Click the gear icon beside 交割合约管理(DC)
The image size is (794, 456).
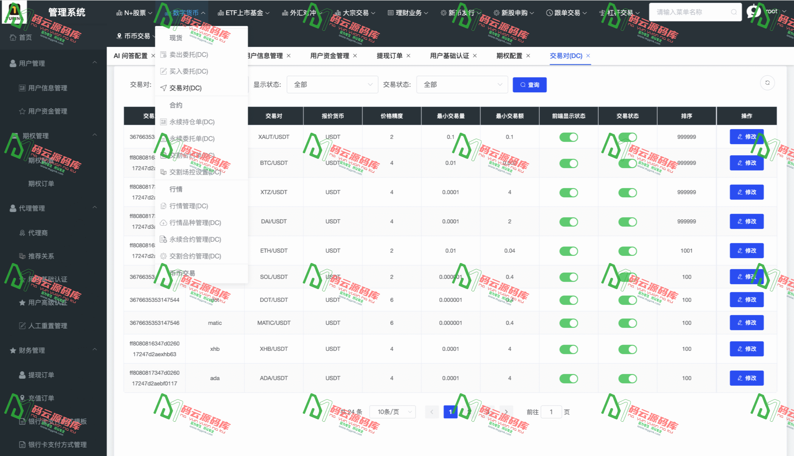point(163,256)
